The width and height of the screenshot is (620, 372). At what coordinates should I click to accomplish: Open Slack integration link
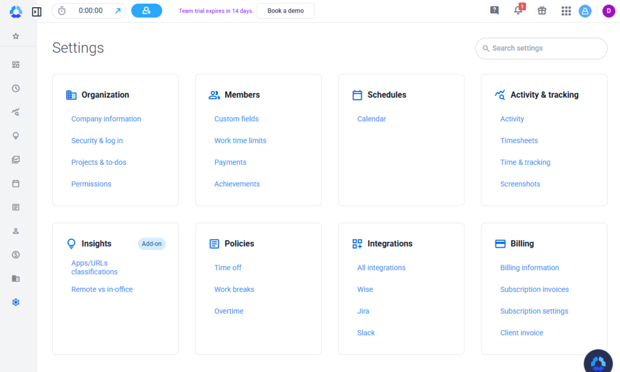pos(366,333)
